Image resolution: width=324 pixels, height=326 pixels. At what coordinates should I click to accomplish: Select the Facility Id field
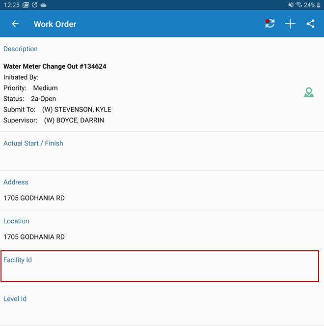click(x=160, y=267)
